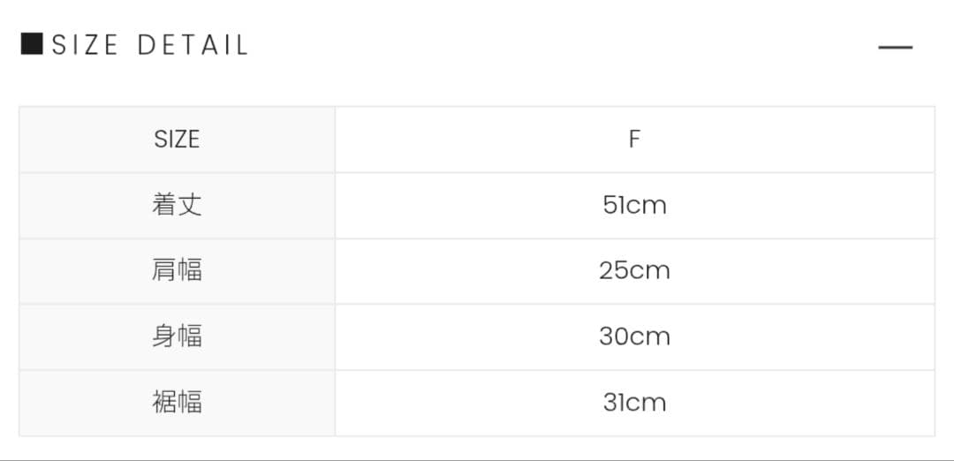Click the 裾幅 row label
This screenshot has width=954, height=461.
click(177, 403)
